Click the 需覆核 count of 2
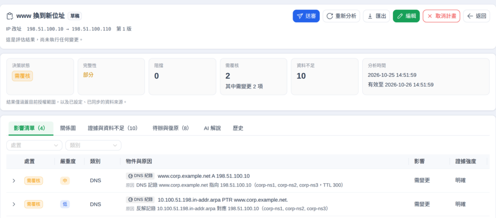Viewport: 496px width, 218px height. tap(228, 76)
